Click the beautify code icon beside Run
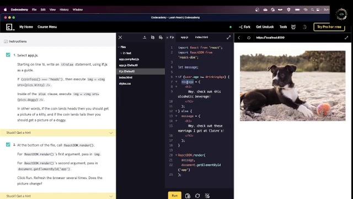This screenshot has height=199, width=353. pos(207,196)
